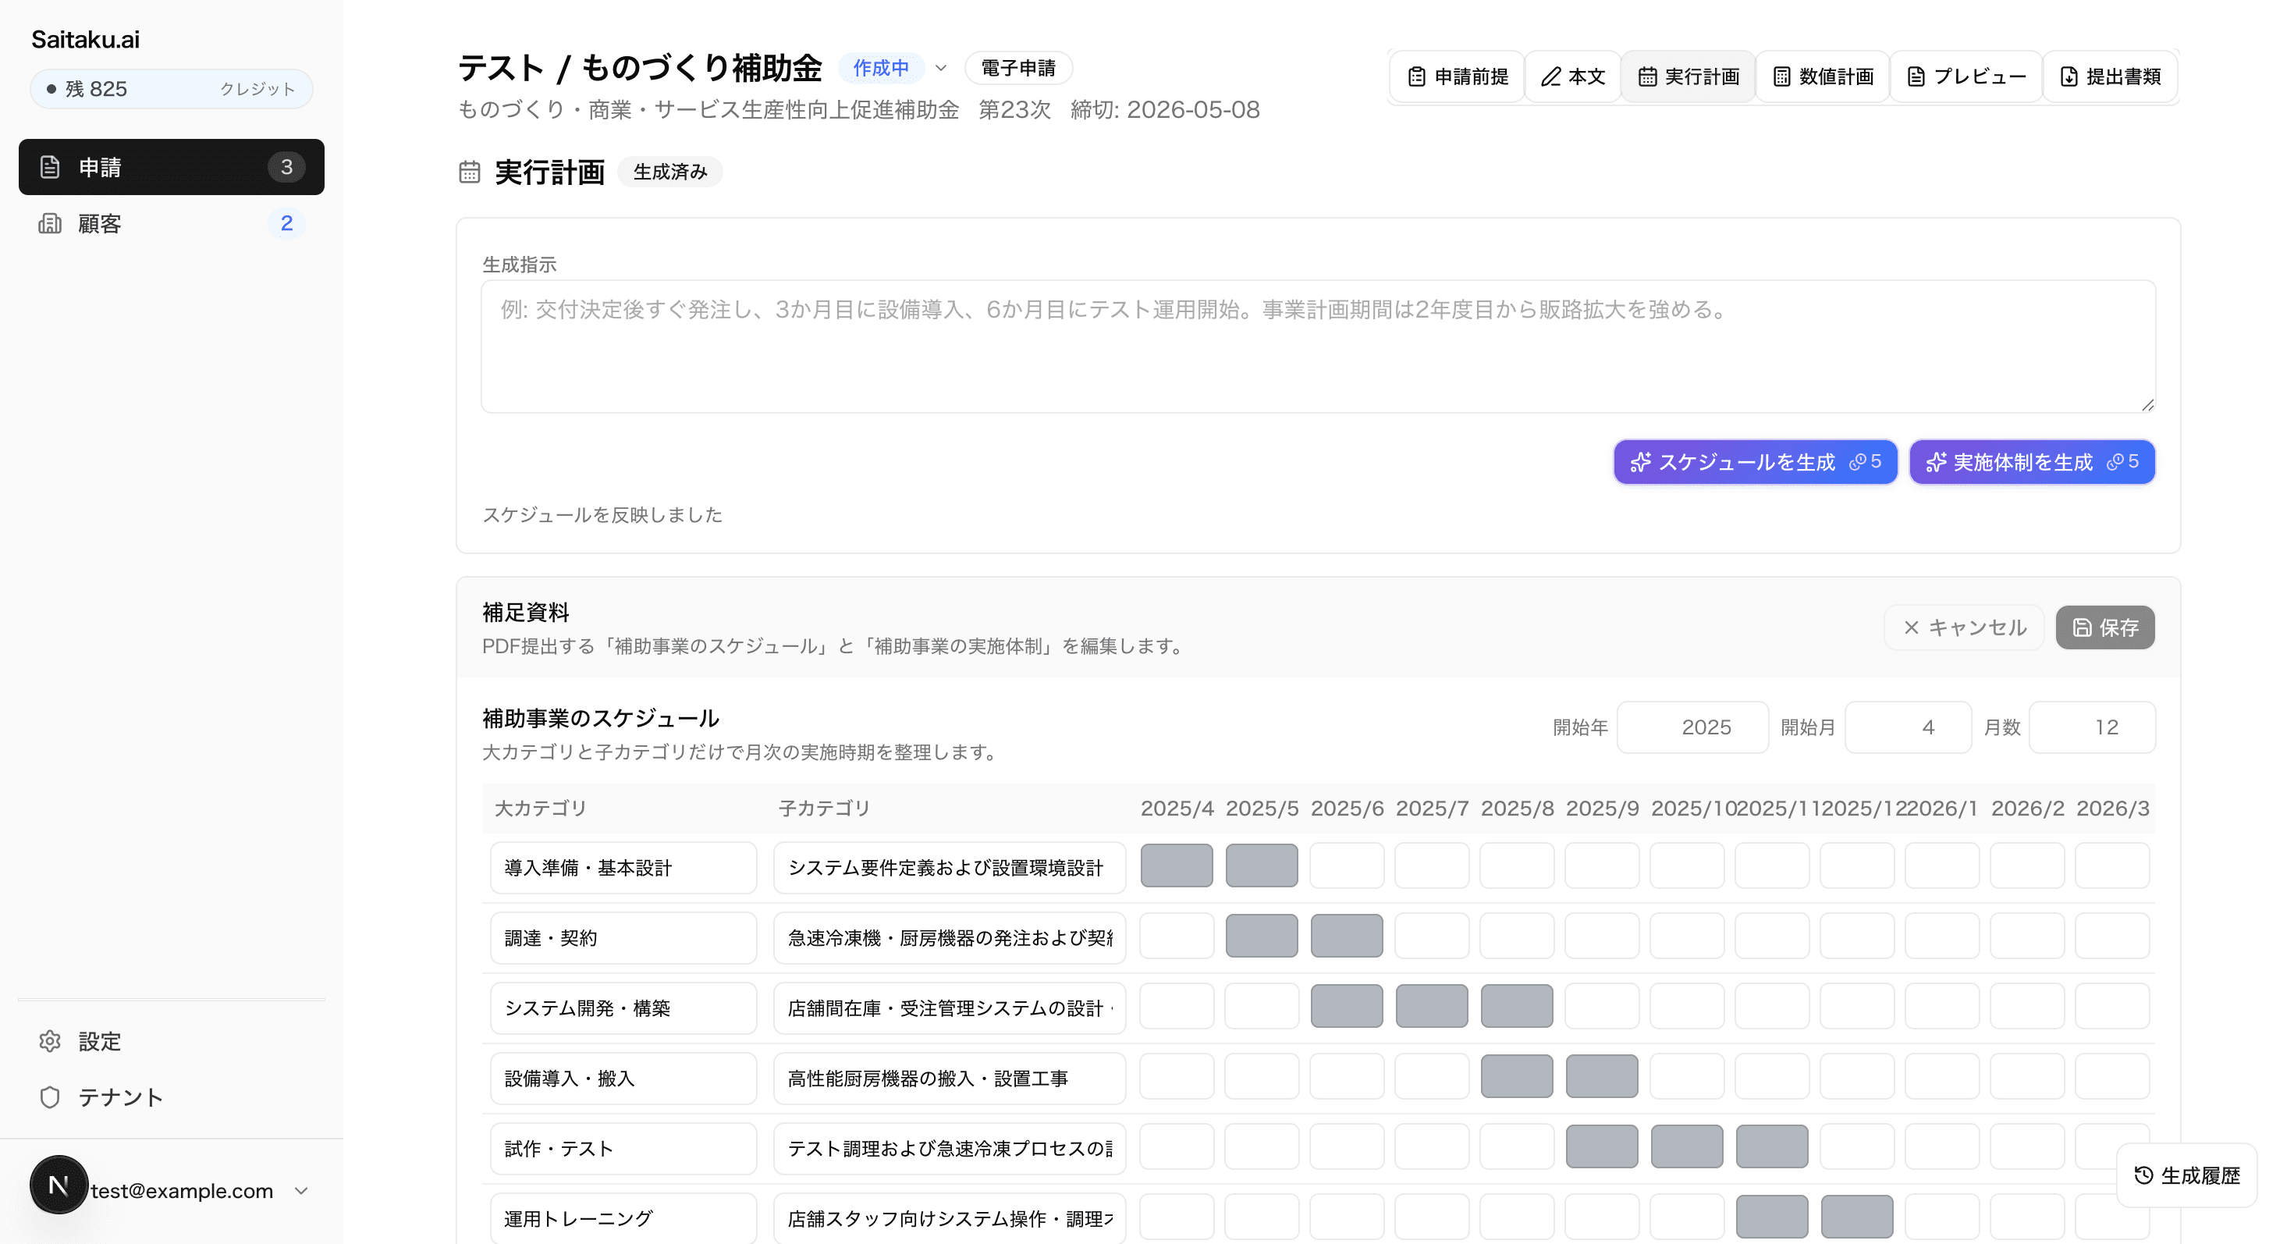2294x1244 pixels.
Task: Open the テナント page
Action: point(171,1097)
